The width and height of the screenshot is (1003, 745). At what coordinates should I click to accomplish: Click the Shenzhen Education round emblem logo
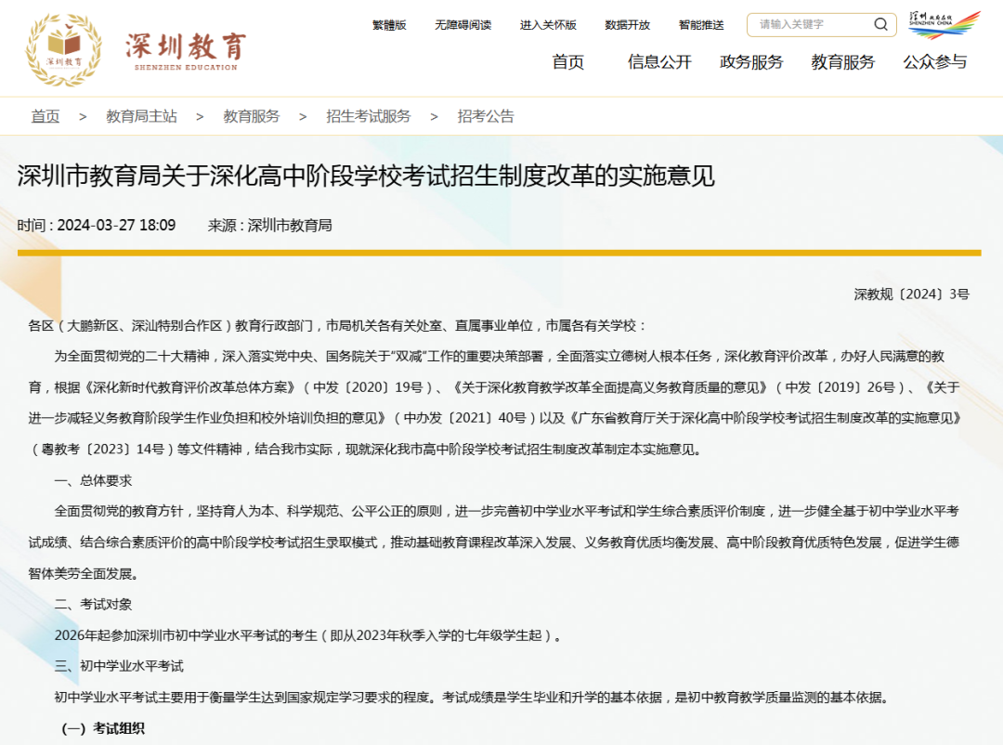tap(63, 50)
